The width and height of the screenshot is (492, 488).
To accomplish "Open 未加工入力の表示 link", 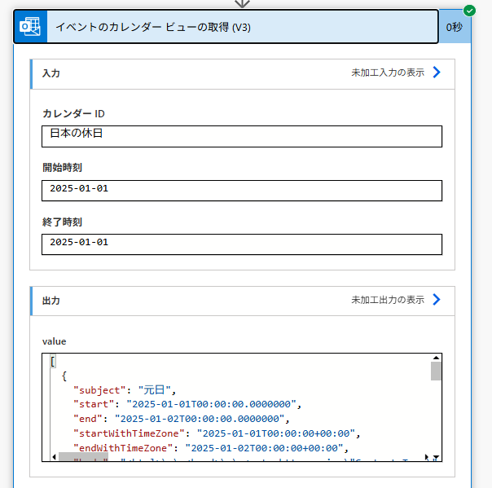I will pos(388,73).
